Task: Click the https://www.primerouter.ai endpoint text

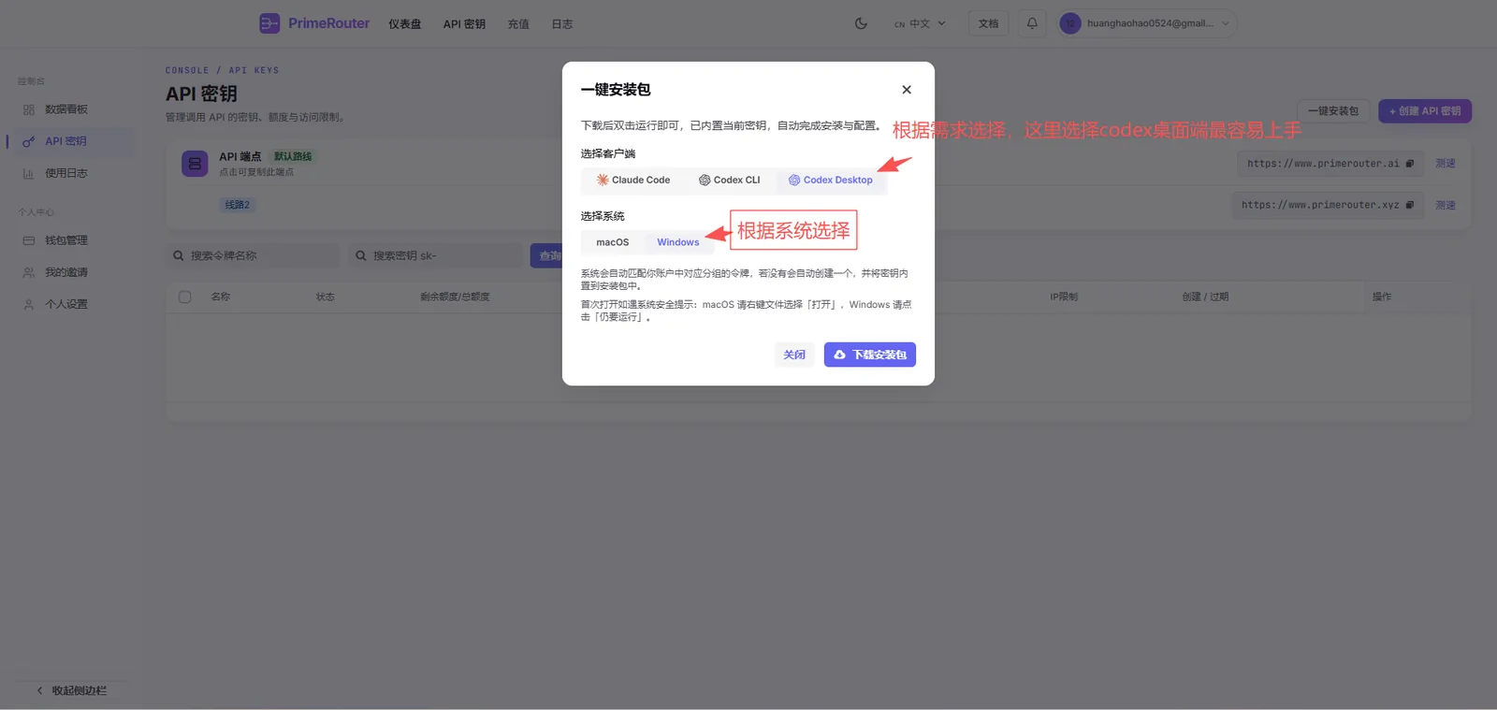Action: [1323, 164]
